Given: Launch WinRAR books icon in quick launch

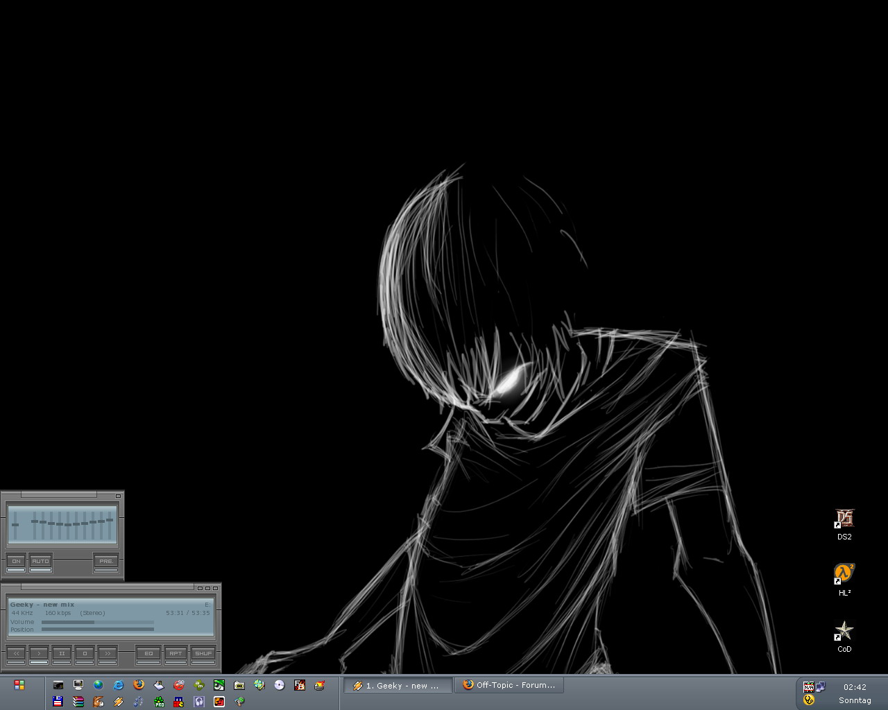Looking at the screenshot, I should pyautogui.click(x=78, y=702).
